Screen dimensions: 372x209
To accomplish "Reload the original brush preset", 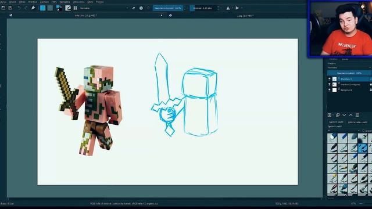I will tap(148, 8).
